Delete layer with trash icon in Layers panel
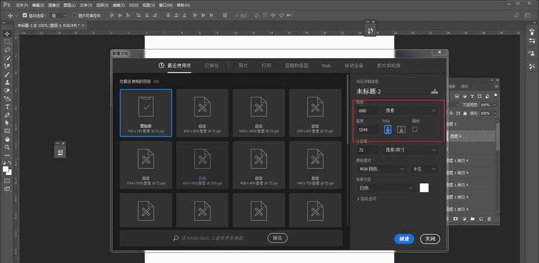This screenshot has width=539, height=263. (x=489, y=219)
